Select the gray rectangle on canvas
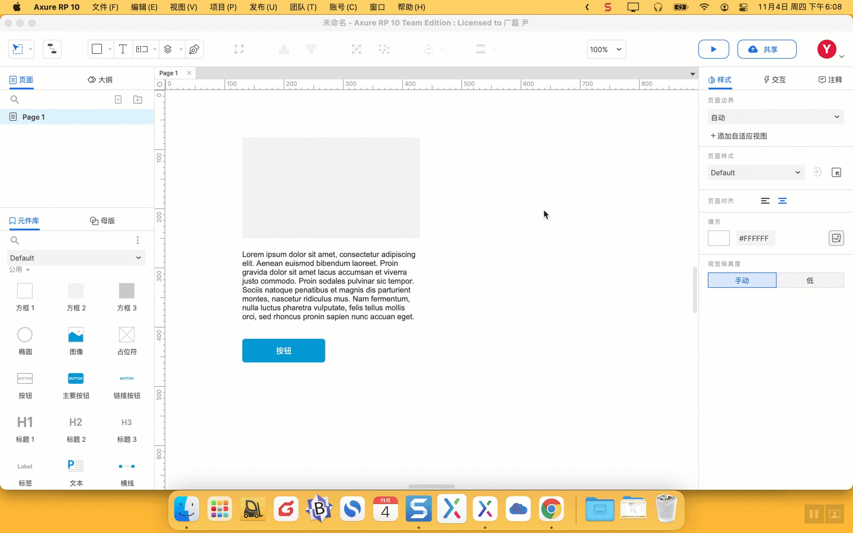Image resolution: width=853 pixels, height=533 pixels. (x=331, y=188)
